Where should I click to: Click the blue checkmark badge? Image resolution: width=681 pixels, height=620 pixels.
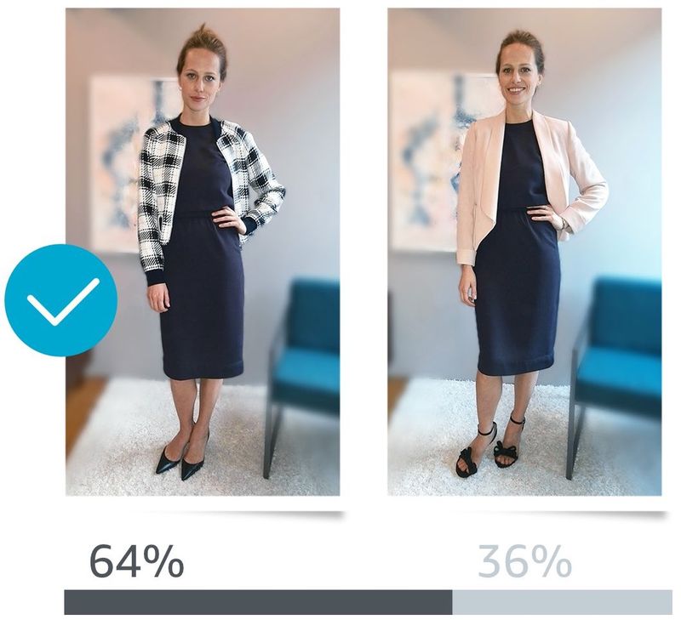tap(60, 300)
